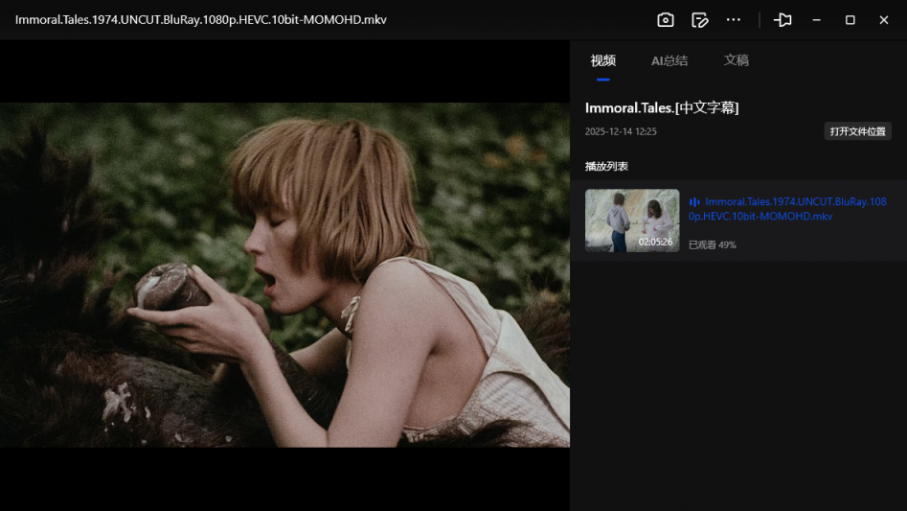Image resolution: width=907 pixels, height=511 pixels.
Task: Select the 文稿 tab
Action: [x=736, y=60]
